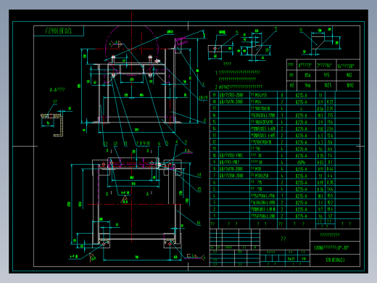
Task: Click weight "0.44" in parts list row 8
Action: [330, 169]
